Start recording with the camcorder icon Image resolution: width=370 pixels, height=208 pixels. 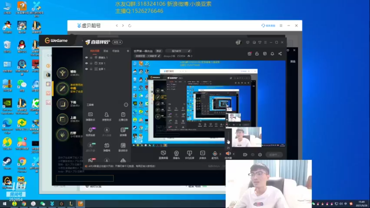click(x=245, y=155)
